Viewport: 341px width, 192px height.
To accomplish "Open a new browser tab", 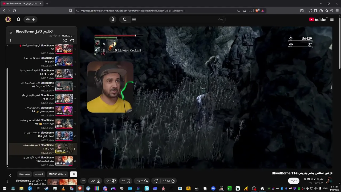I will 47,3.
